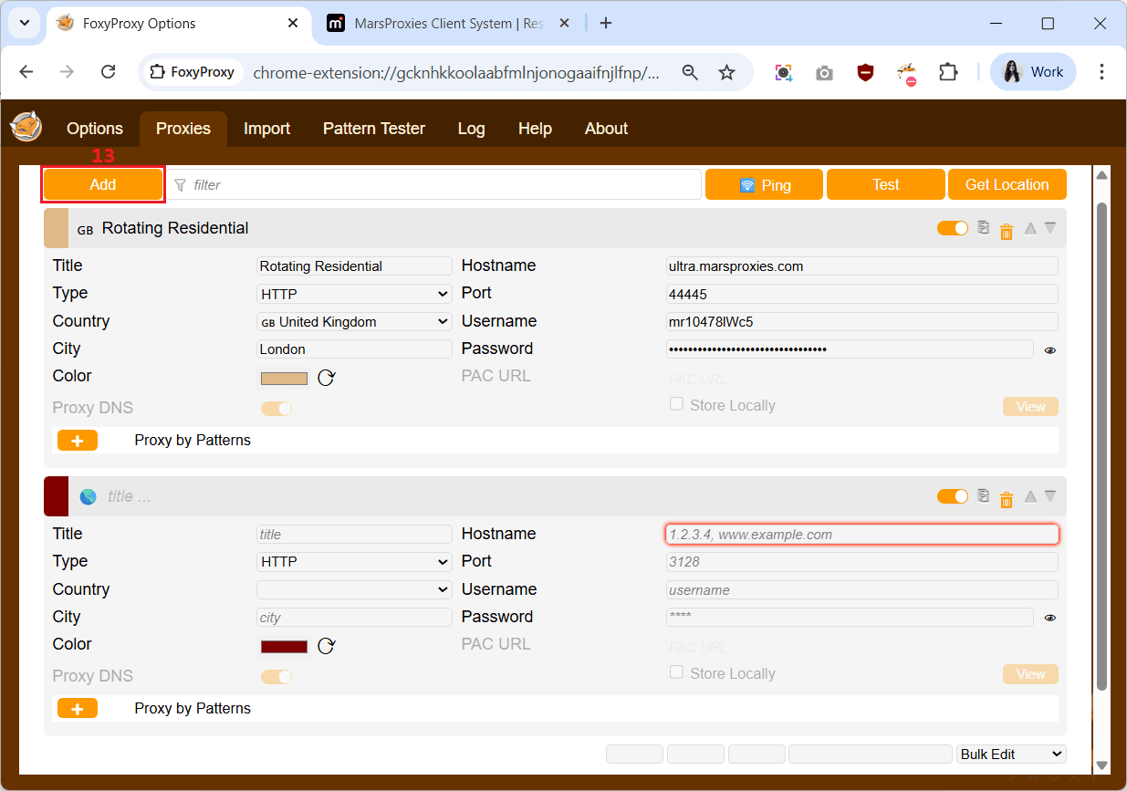Click the Add proxy button
This screenshot has height=791, width=1127.
[103, 184]
